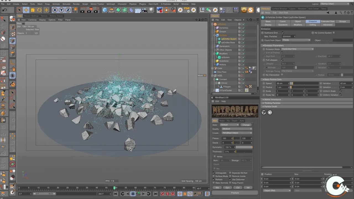Enable No Control System checkbox
This screenshot has width=354, height=199.
click(x=334, y=33)
